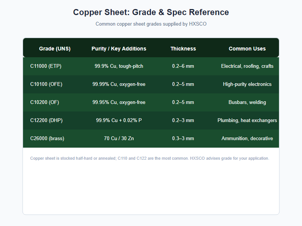Click the '99.9% Cu, tough-pitch' cell
Image resolution: width=302 pixels, height=226 pixels.
pyautogui.click(x=119, y=66)
